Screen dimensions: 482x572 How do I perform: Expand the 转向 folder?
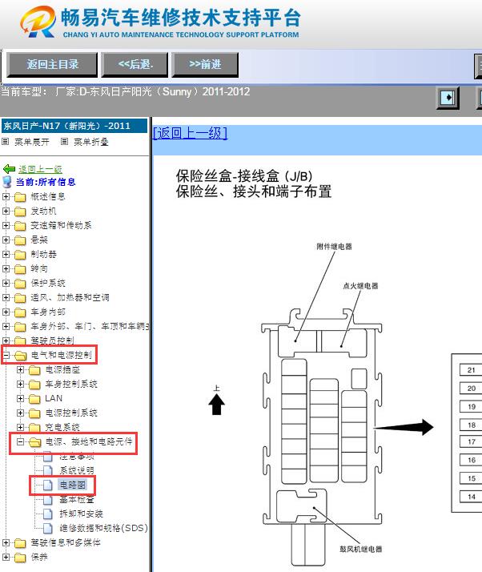tap(6, 268)
